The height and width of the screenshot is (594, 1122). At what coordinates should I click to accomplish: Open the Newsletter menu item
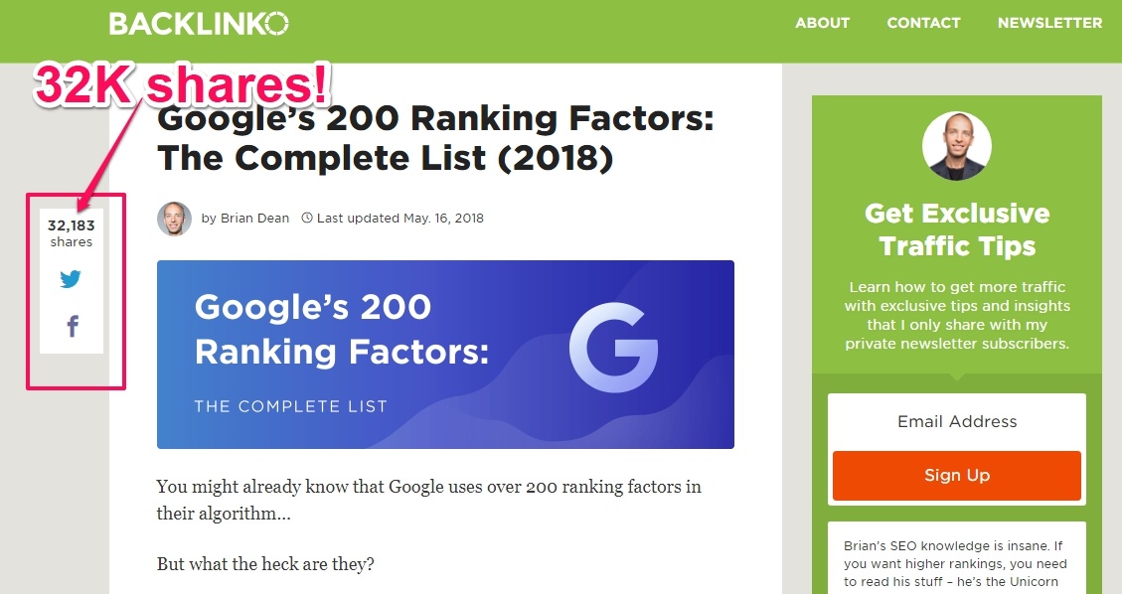1049,23
